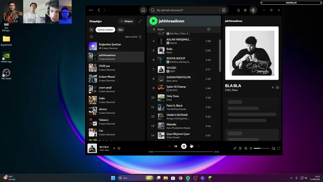
Task: Toggle shuffle playback
Action: point(169,146)
